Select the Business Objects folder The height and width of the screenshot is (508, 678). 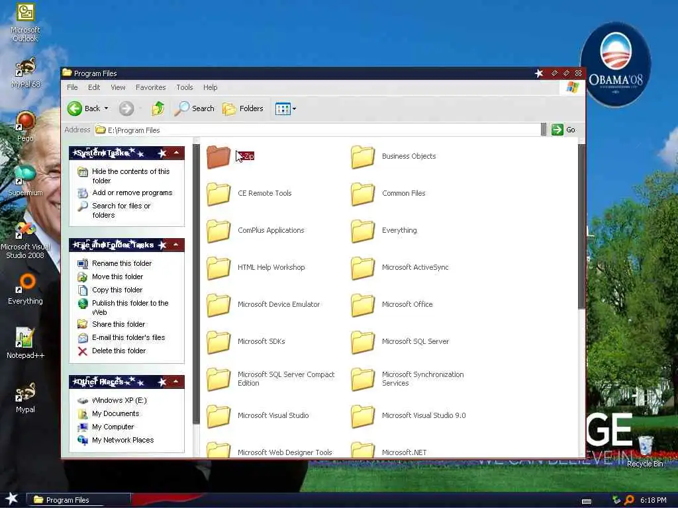point(394,156)
